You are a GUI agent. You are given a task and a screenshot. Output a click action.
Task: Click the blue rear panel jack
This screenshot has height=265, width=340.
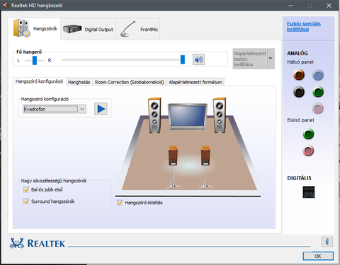point(318,76)
